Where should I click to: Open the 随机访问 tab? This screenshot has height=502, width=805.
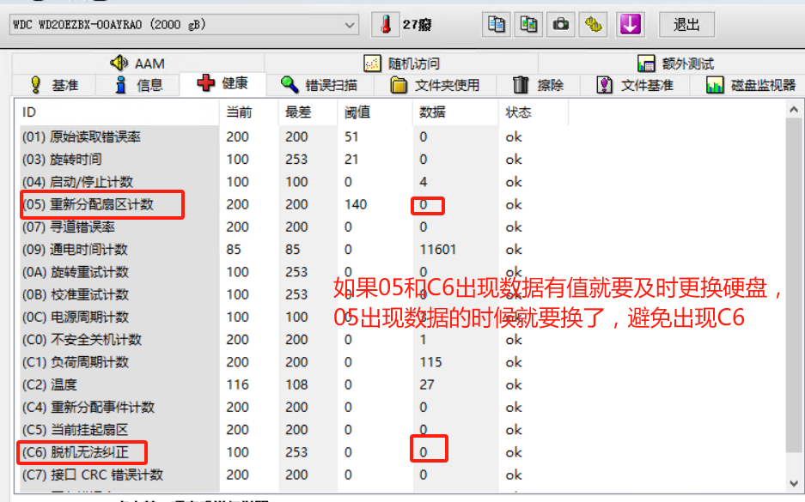[401, 64]
